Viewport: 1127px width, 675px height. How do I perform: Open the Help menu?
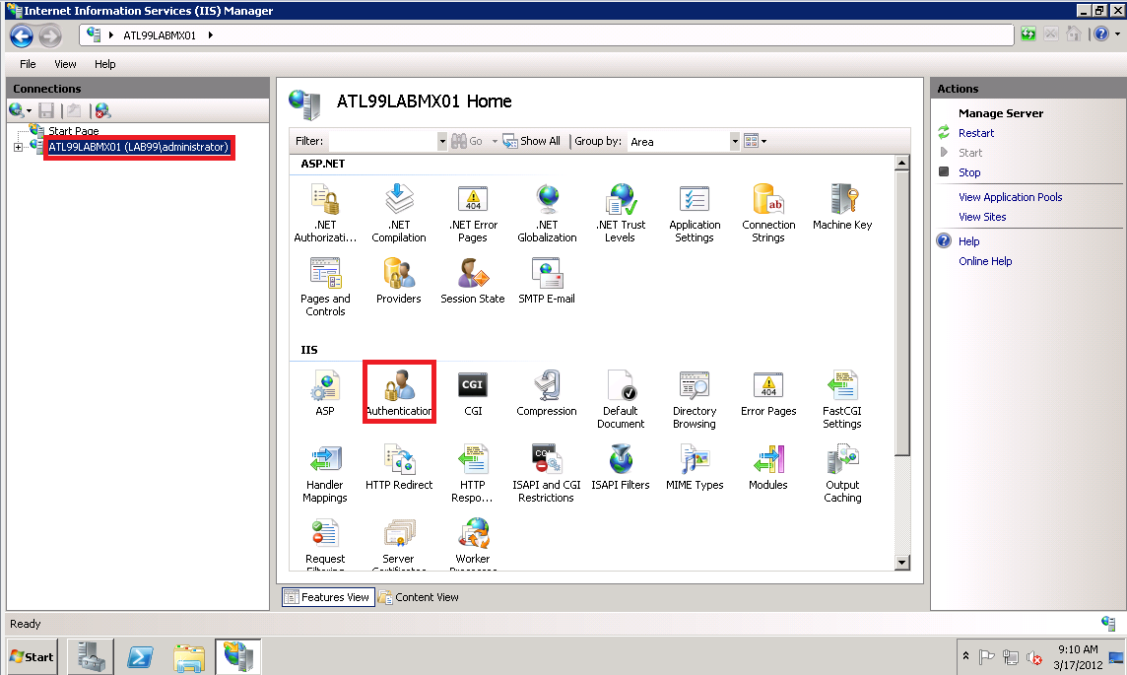click(x=105, y=64)
